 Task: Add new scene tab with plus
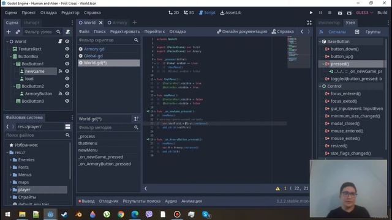135,23
